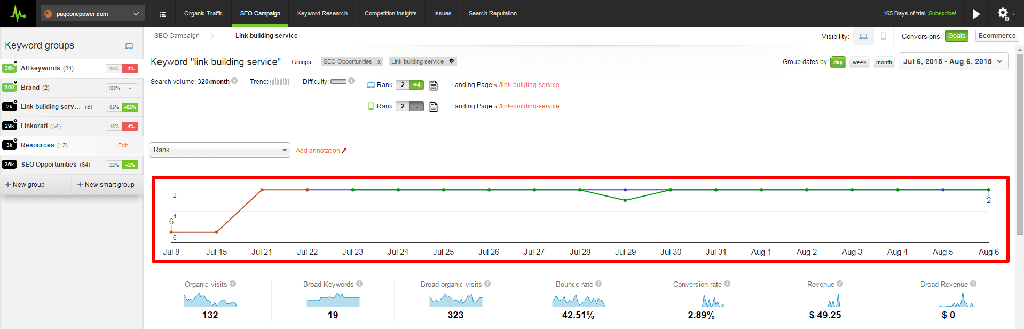
Task: Click the Search volume help icon
Action: click(234, 81)
